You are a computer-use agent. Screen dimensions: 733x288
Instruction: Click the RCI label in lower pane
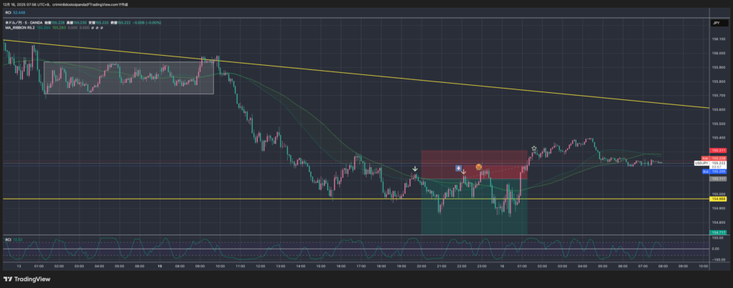click(9, 239)
